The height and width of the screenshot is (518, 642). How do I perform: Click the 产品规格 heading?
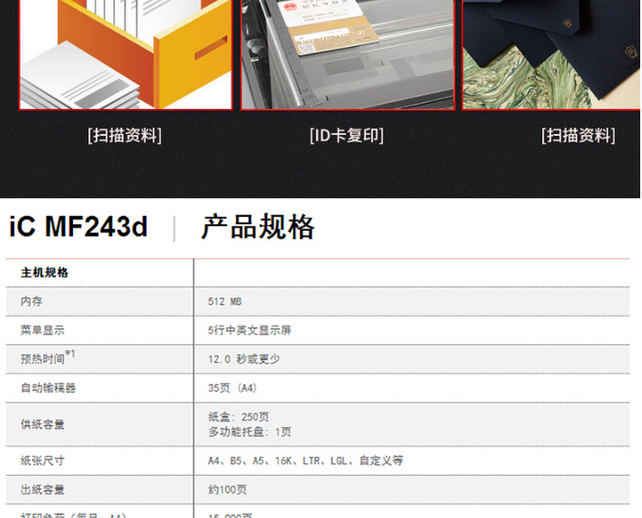(x=258, y=226)
